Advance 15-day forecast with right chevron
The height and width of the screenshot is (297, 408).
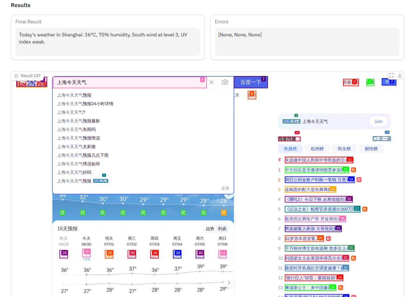tap(229, 283)
